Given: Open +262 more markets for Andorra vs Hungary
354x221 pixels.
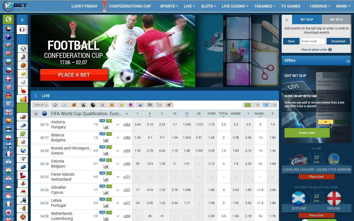Looking at the screenshot, I should coord(127,124).
